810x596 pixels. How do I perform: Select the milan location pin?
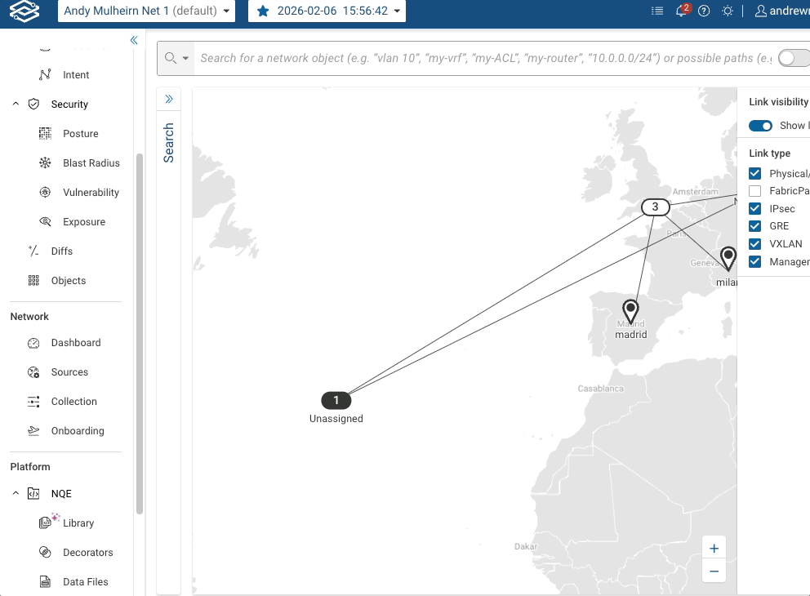tap(728, 259)
